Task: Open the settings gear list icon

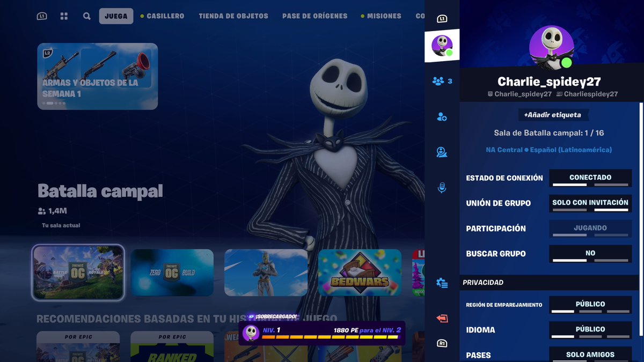Action: click(442, 283)
